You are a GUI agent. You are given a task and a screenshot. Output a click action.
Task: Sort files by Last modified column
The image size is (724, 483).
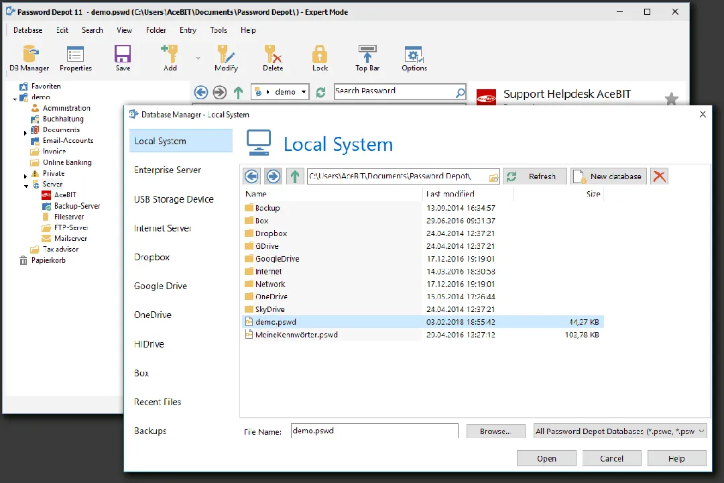(x=467, y=194)
